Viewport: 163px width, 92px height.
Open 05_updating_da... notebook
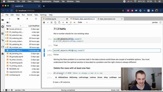point(23,44)
